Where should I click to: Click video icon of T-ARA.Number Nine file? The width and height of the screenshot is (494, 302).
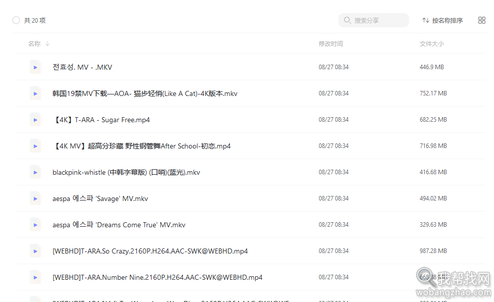35,277
